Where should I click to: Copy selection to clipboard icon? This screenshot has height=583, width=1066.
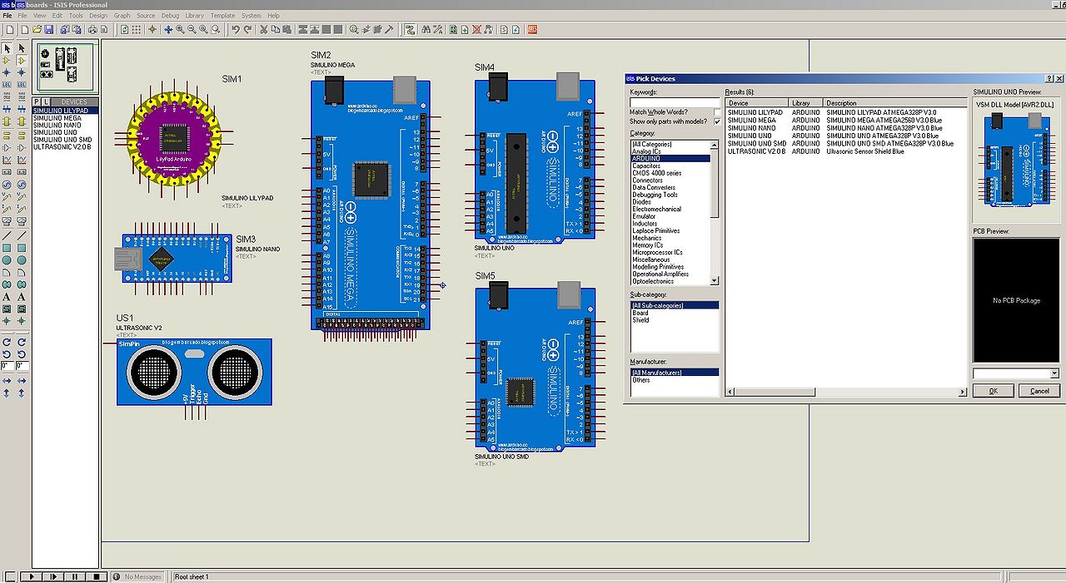(x=276, y=29)
